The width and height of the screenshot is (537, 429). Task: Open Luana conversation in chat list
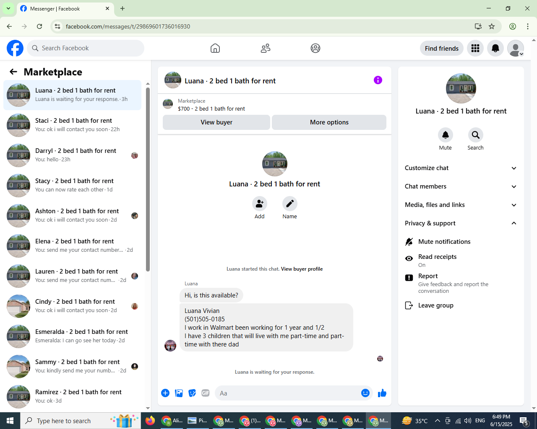73,95
